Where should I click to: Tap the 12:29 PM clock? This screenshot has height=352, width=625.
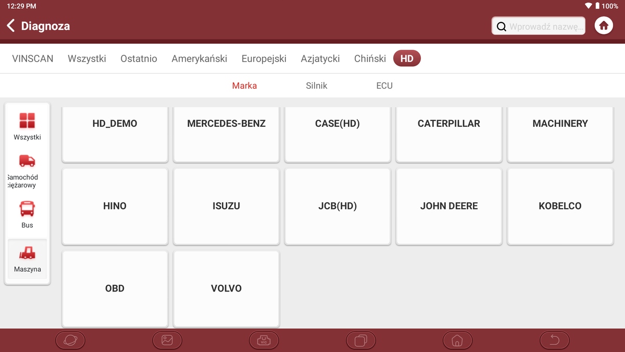(21, 6)
